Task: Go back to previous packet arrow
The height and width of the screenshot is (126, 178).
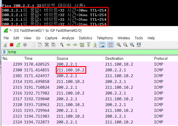Action: click(x=69, y=45)
